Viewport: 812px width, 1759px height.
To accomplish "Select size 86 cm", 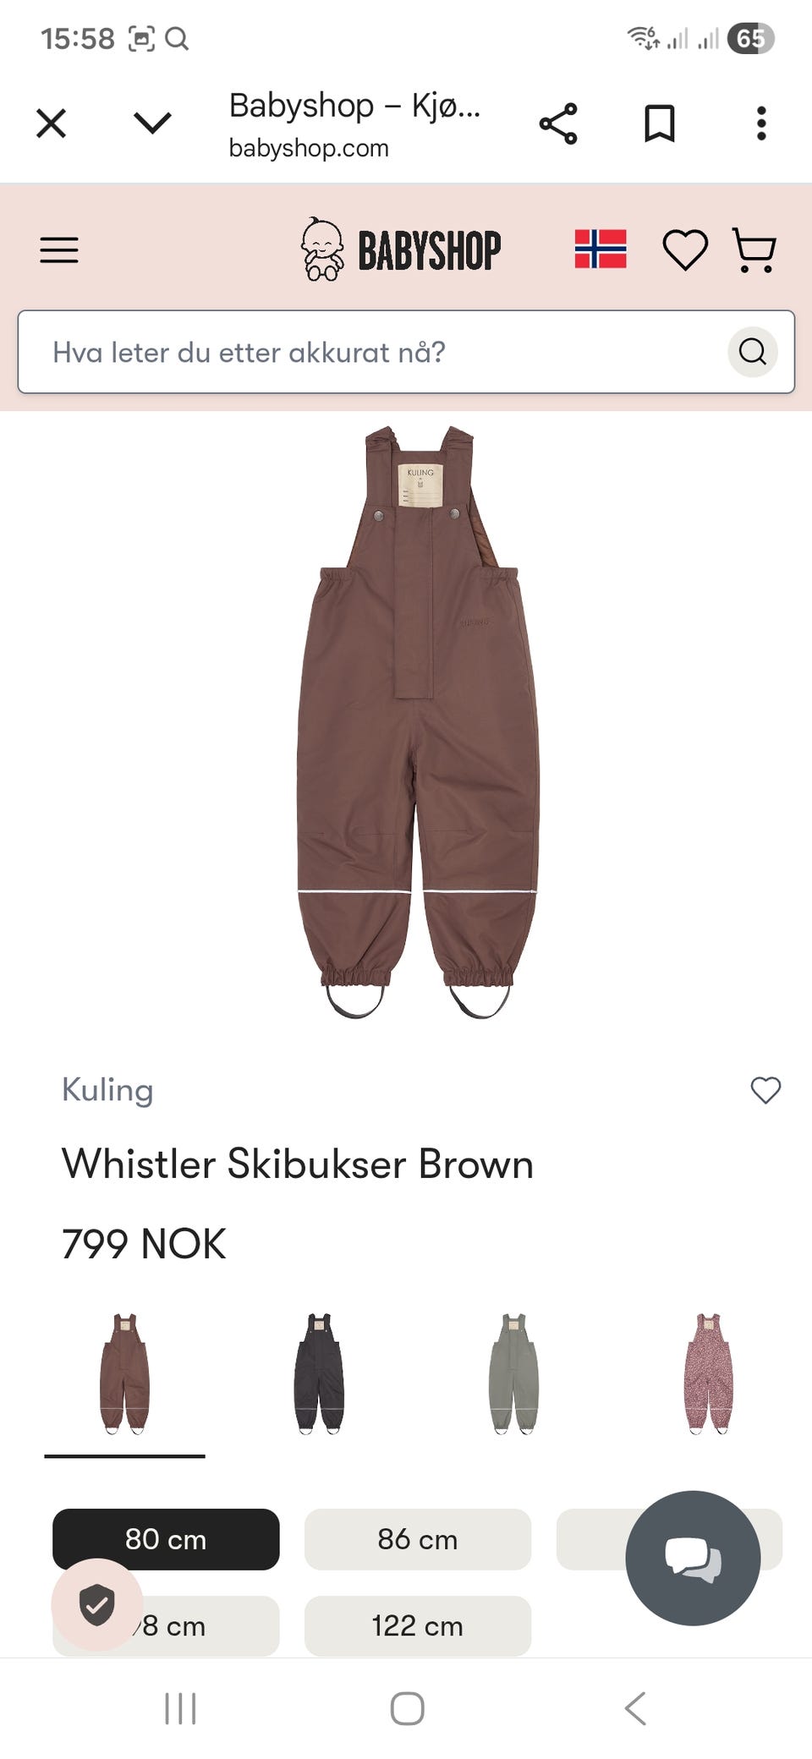I will [x=418, y=1539].
